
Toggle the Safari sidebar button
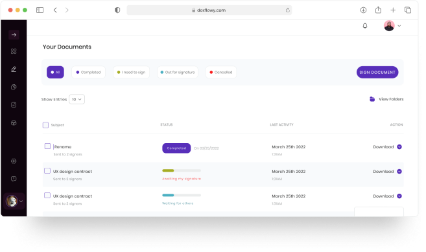tap(40, 10)
